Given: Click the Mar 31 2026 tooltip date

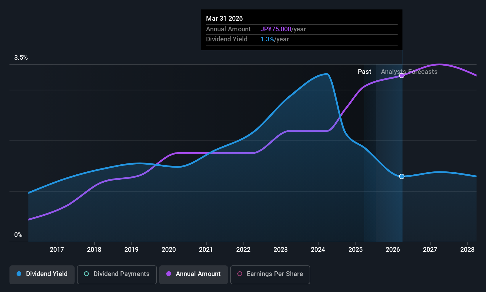Looking at the screenshot, I should (x=224, y=19).
